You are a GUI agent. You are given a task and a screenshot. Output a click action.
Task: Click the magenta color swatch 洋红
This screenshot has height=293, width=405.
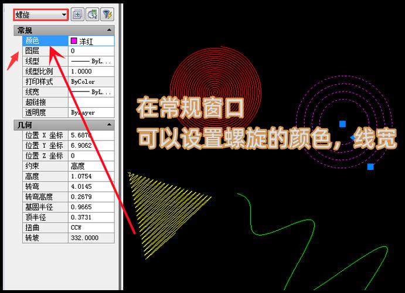[x=74, y=41]
